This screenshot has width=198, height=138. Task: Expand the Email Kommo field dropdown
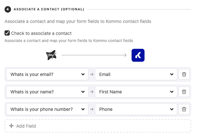[x=136, y=74]
